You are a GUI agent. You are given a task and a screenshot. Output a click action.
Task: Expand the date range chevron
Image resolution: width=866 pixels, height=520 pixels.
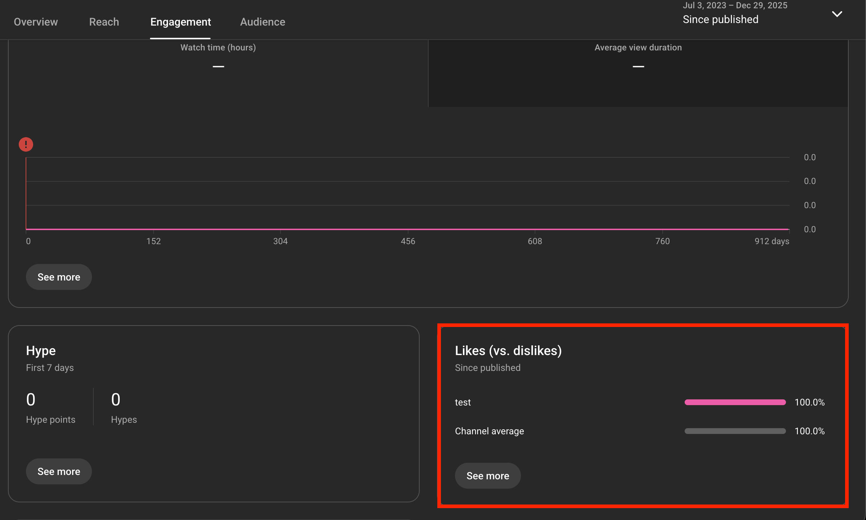coord(837,14)
